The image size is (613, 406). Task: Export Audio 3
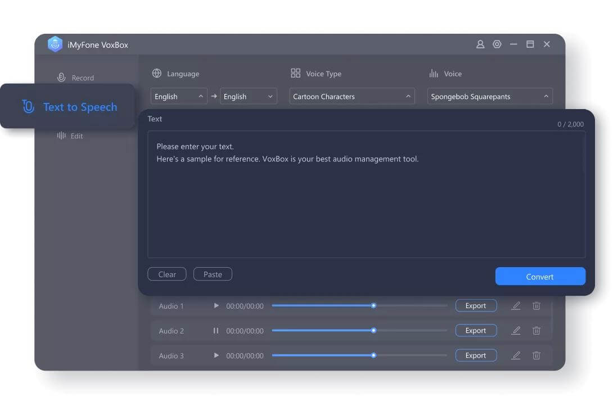coord(476,355)
